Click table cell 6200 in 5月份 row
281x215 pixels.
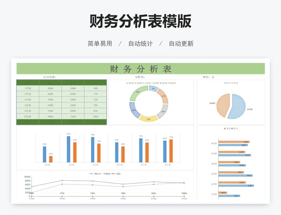tap(73, 111)
